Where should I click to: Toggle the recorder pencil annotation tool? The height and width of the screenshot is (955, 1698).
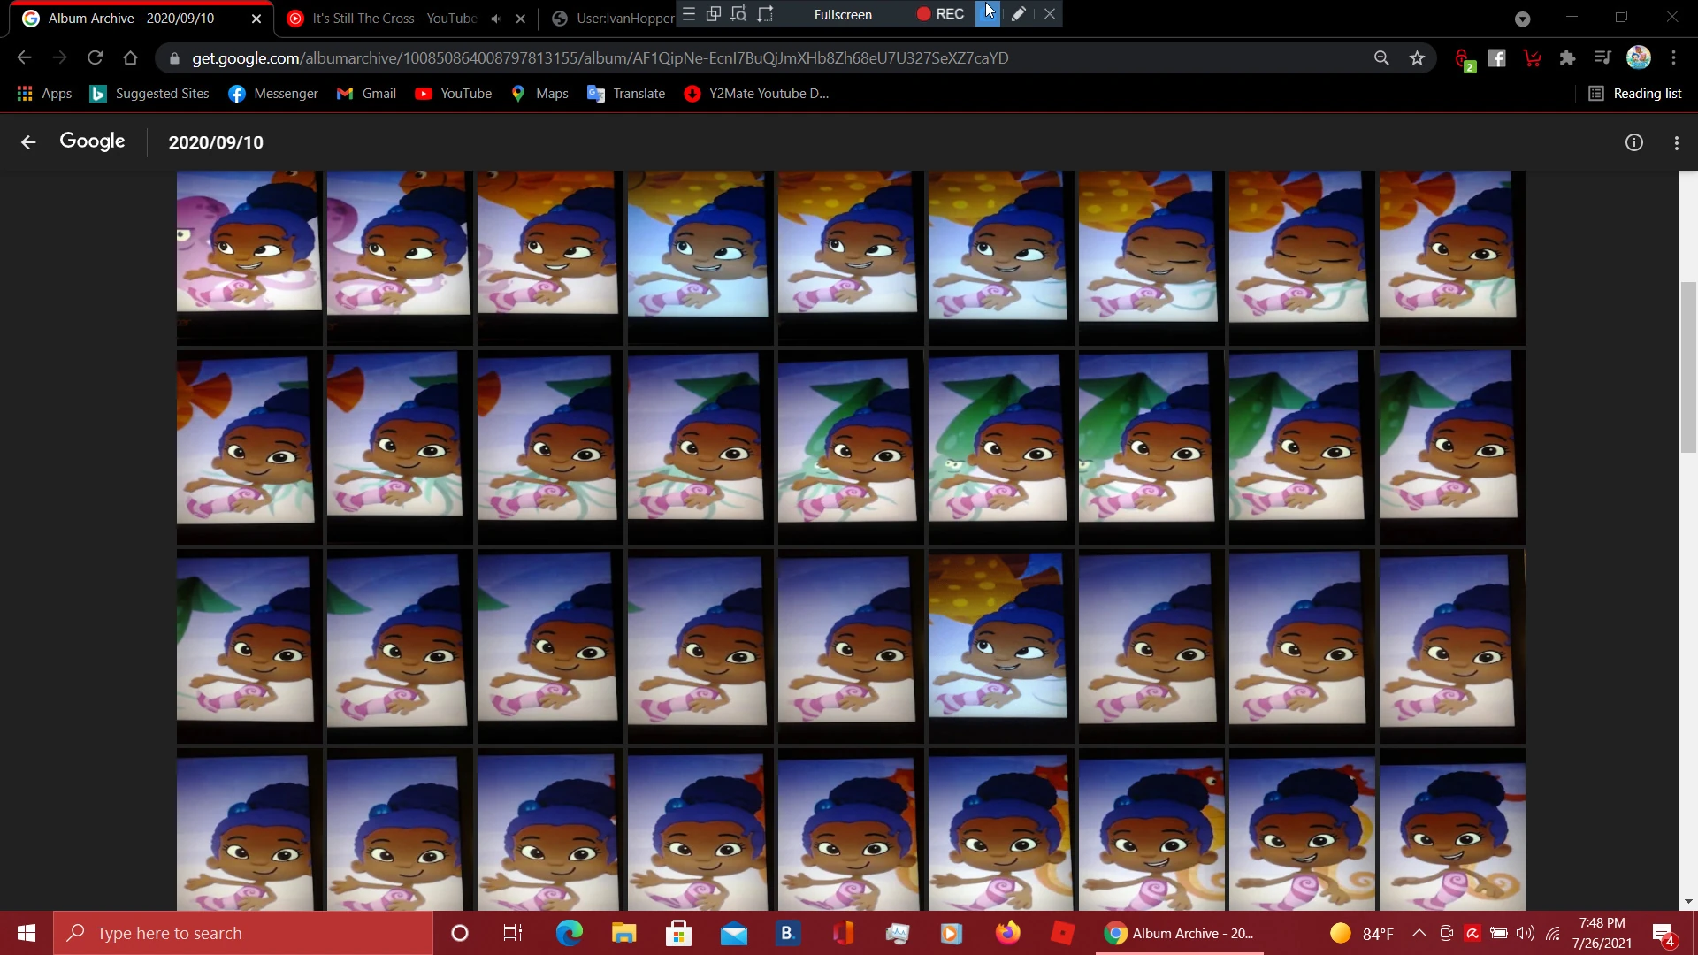click(x=1018, y=14)
